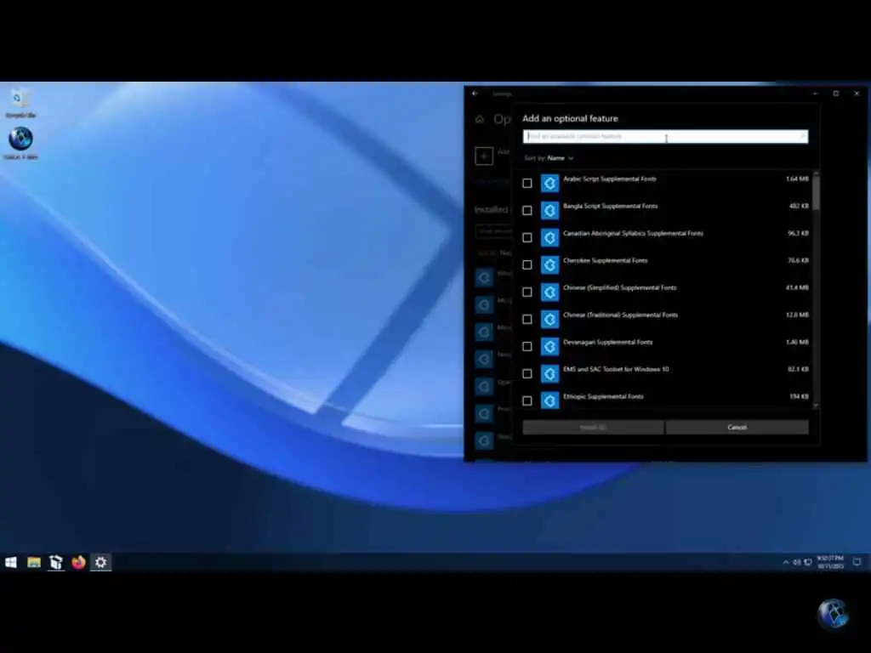Tick EMS and SAC Toolset checkbox

[527, 374]
